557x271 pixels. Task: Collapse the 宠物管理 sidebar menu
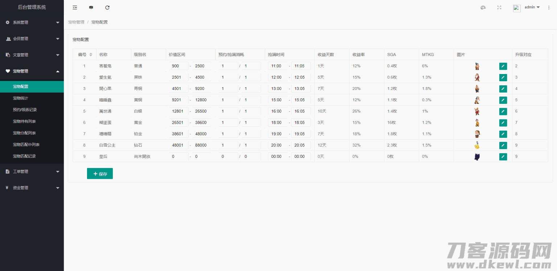pos(32,71)
